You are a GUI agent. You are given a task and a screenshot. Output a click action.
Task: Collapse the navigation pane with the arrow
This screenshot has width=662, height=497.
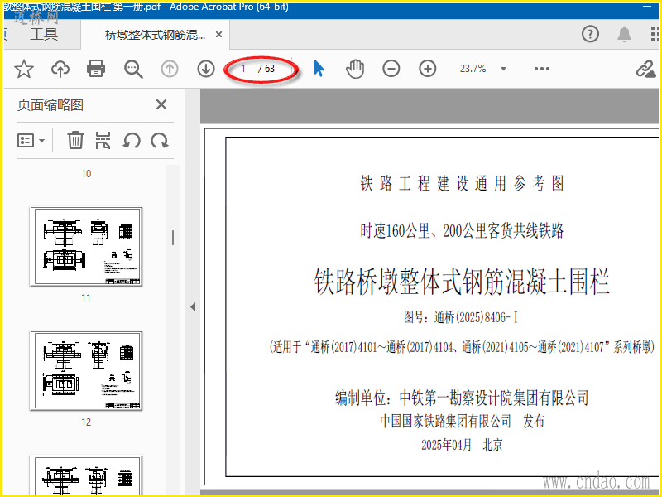click(x=193, y=306)
